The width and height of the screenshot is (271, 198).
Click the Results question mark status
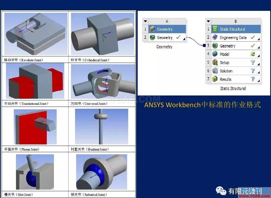pyautogui.click(x=253, y=79)
